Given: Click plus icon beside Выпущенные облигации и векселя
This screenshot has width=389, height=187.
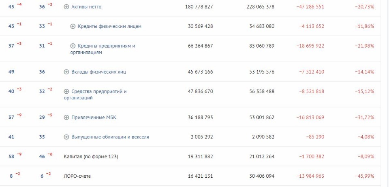Looking at the screenshot, I should click(66, 137).
